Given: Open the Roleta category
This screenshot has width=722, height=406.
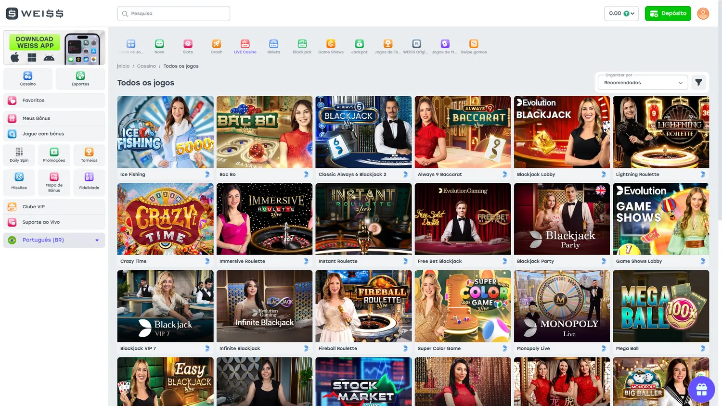Looking at the screenshot, I should click(273, 46).
